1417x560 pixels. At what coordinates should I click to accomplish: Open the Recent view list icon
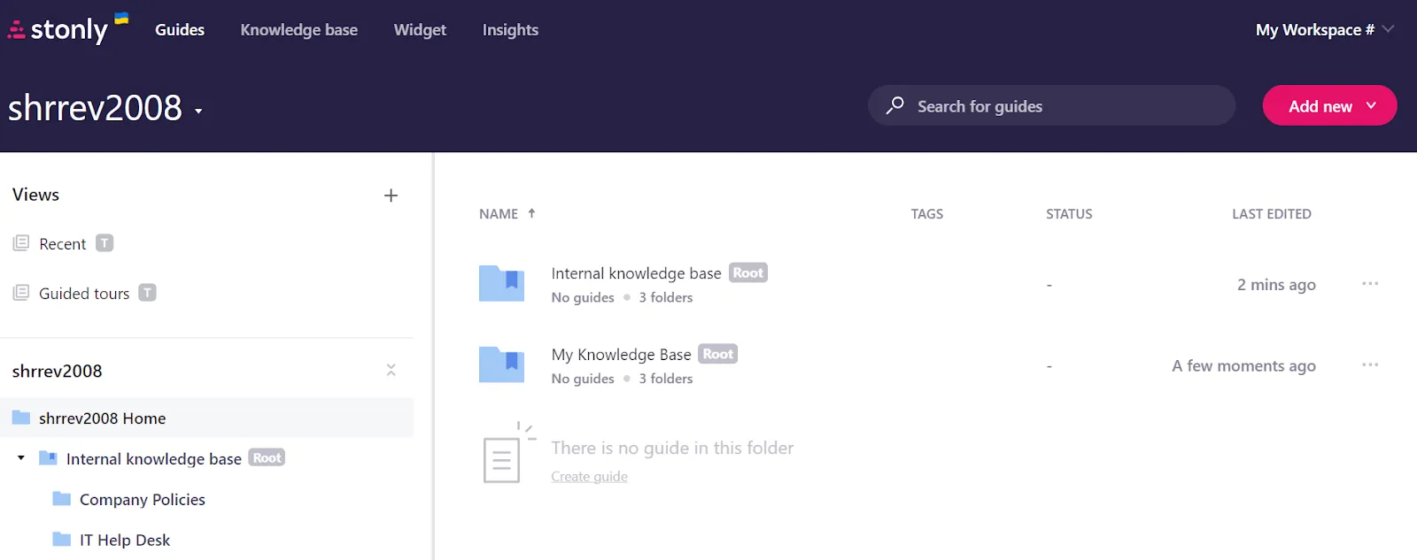coord(21,243)
